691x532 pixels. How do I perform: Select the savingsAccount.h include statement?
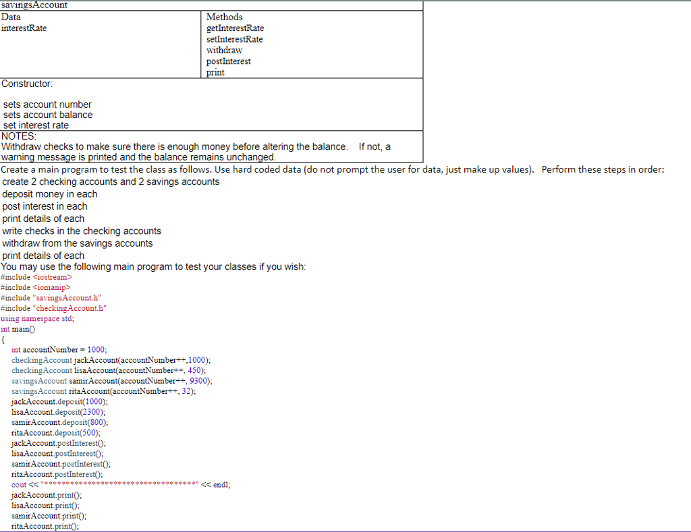[50, 297]
